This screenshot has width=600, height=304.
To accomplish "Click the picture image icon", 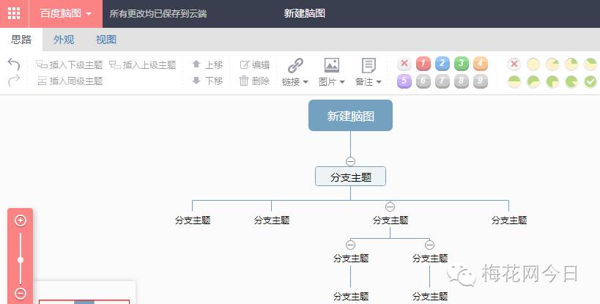I will tap(331, 65).
